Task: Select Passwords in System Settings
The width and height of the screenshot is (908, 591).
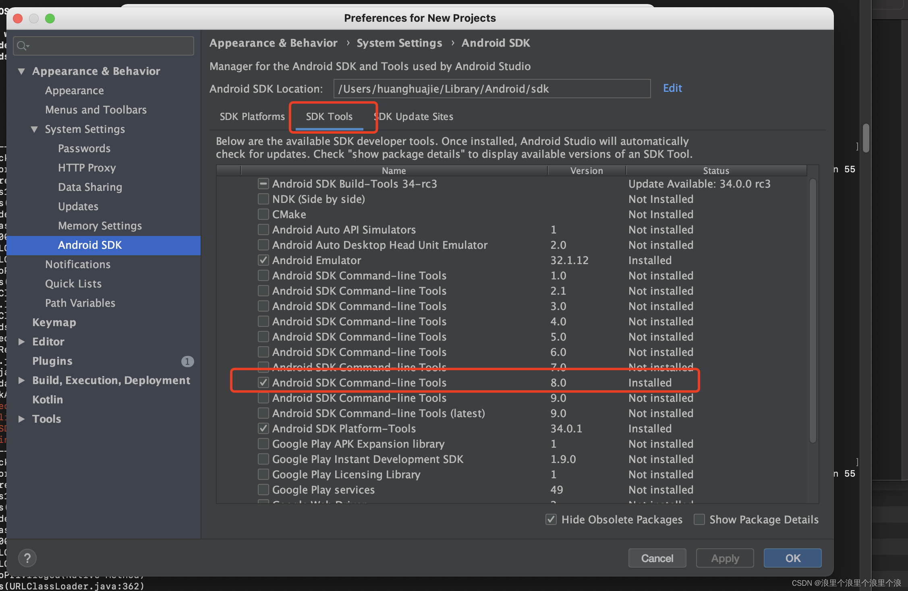Action: pyautogui.click(x=84, y=149)
